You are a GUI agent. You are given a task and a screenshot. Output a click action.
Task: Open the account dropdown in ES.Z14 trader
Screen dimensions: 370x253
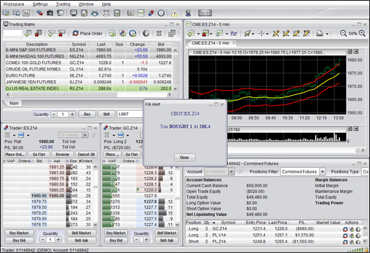point(85,135)
